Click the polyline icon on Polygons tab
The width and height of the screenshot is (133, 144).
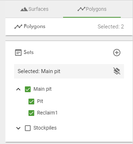81,9
